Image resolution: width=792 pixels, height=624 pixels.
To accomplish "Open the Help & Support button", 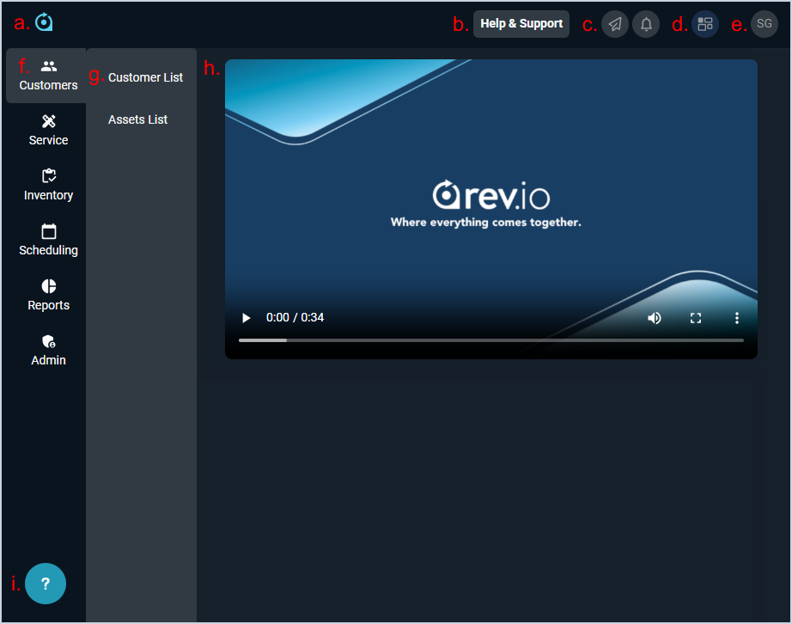I will [521, 24].
